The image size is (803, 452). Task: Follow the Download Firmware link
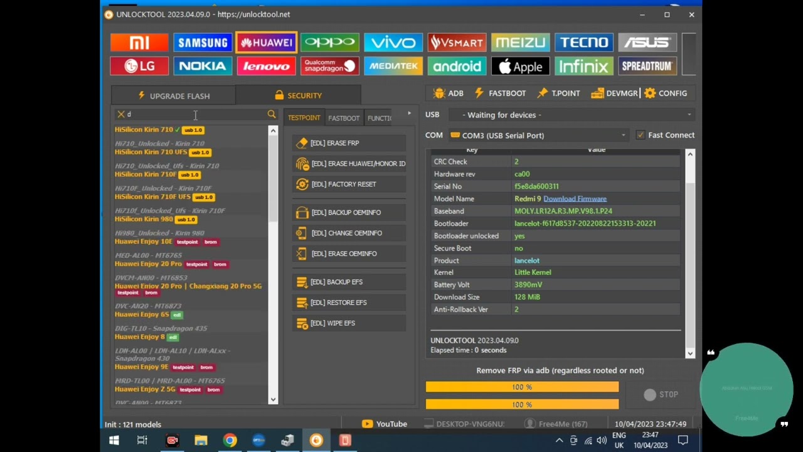pyautogui.click(x=575, y=198)
